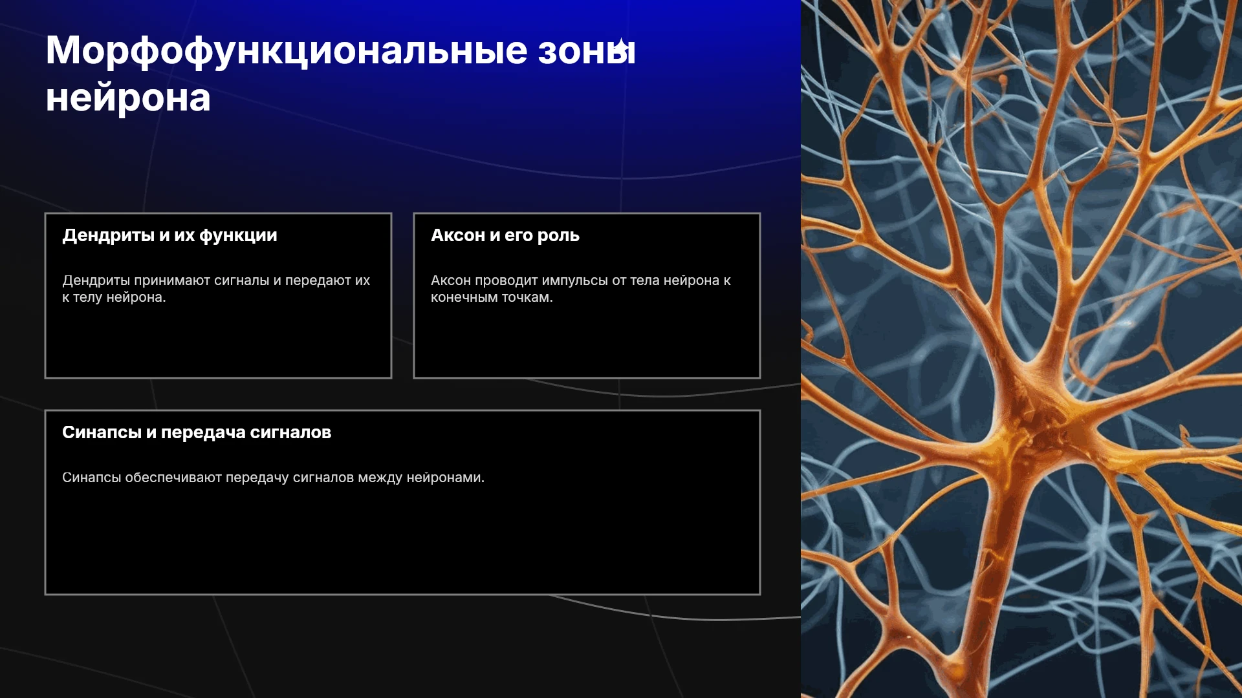Click empty area inside the dendrites card
Image resolution: width=1242 pixels, height=698 pixels.
point(218,343)
